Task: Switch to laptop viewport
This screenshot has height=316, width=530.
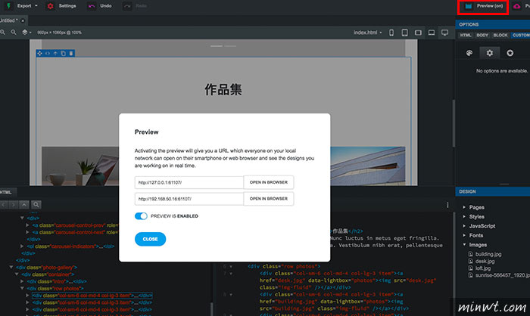Action: pyautogui.click(x=432, y=33)
